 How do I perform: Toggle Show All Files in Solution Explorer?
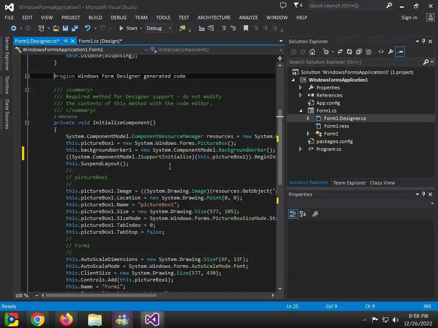(368, 52)
